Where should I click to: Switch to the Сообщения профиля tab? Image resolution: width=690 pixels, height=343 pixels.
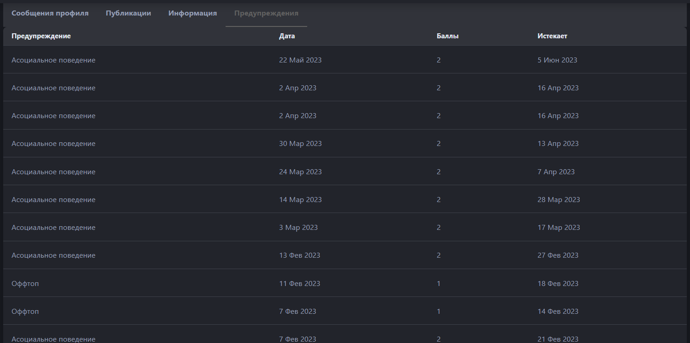(x=50, y=13)
